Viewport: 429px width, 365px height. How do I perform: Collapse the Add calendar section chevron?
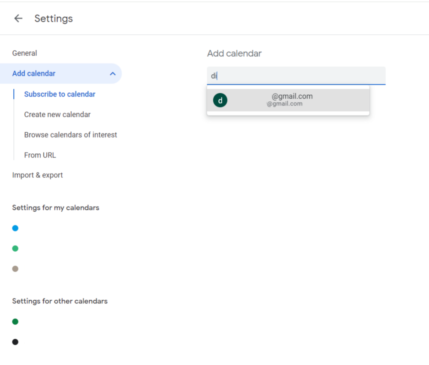[x=112, y=74]
